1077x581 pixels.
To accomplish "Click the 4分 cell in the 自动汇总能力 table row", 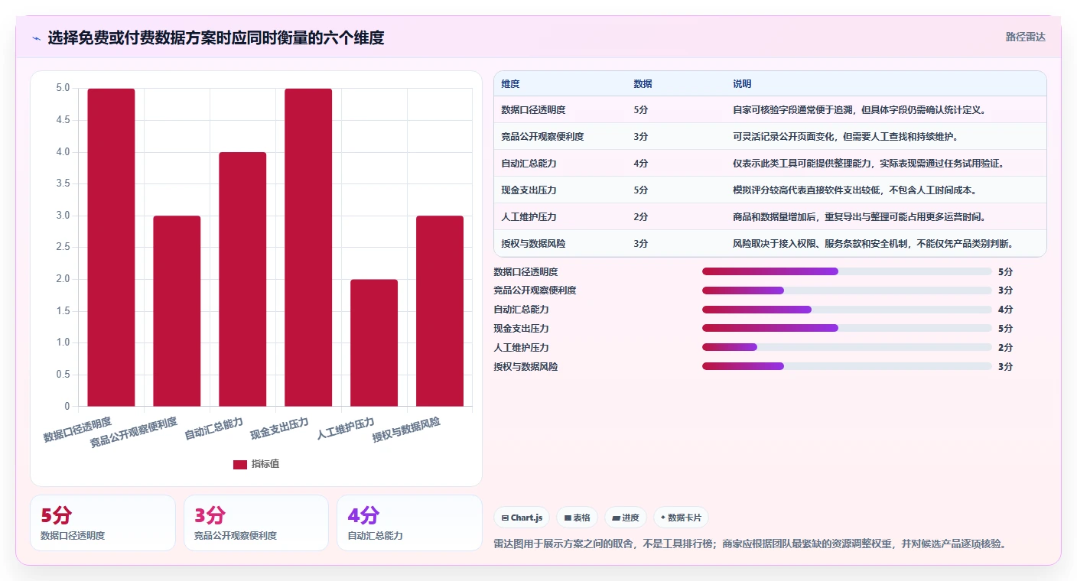I will pos(641,164).
